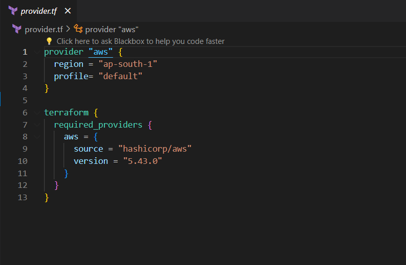Click the breadcrumb chevron separator
Screen dimensions: 406x265
click(68, 29)
